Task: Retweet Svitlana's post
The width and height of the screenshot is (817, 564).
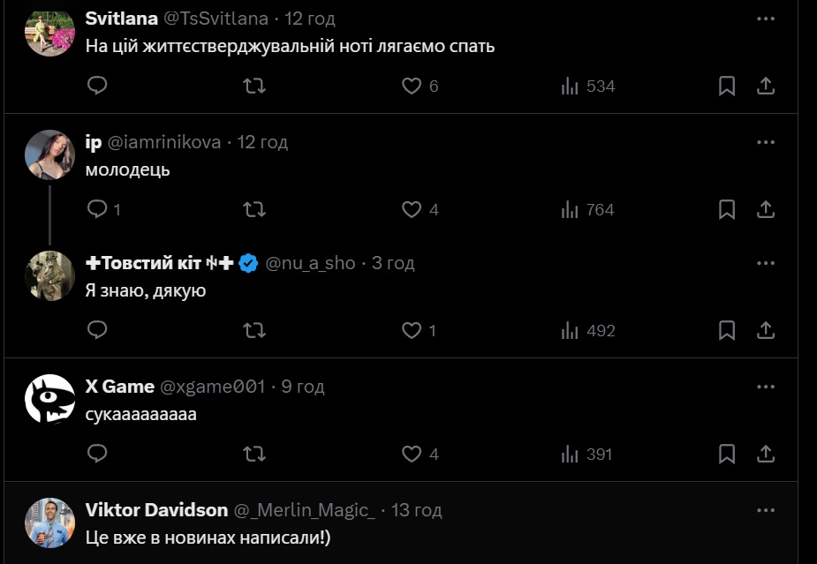Action: 254,86
